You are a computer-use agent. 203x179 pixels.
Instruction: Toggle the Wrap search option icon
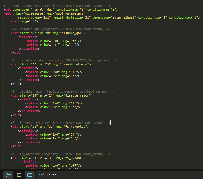click(x=8, y=175)
